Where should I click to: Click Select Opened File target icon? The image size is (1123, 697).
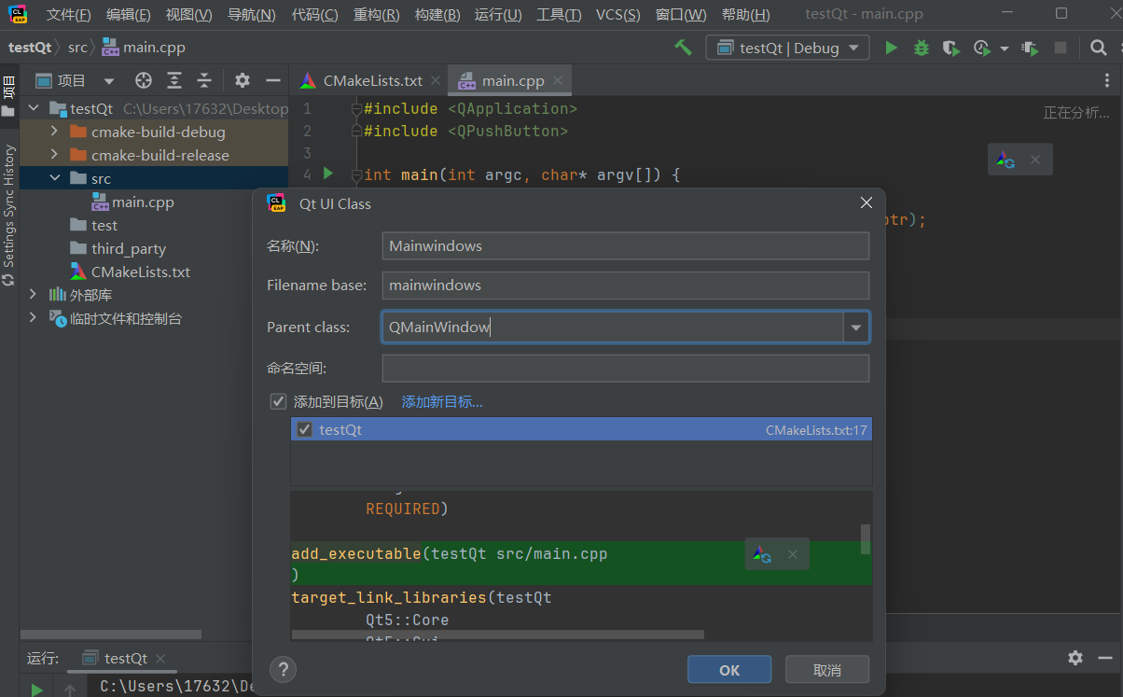coord(143,80)
